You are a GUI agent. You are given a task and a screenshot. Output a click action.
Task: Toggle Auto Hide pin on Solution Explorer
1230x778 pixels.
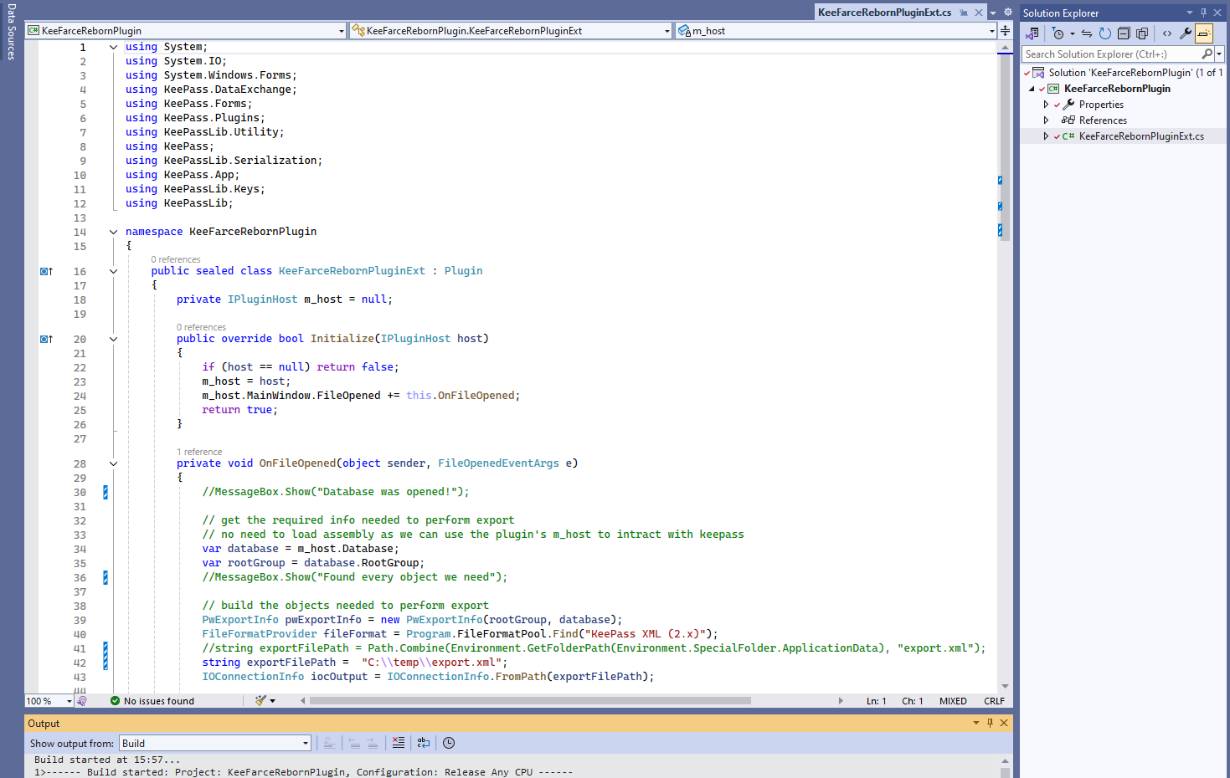pos(1204,13)
